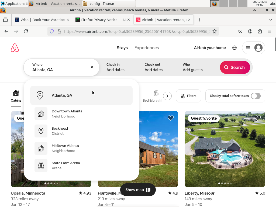276x207 pixels.
Task: Click the Show map button
Action: click(138, 190)
